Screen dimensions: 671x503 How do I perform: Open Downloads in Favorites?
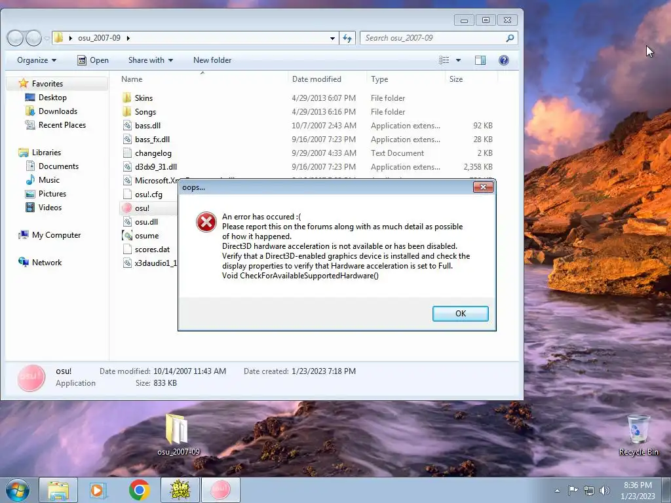[x=51, y=111]
